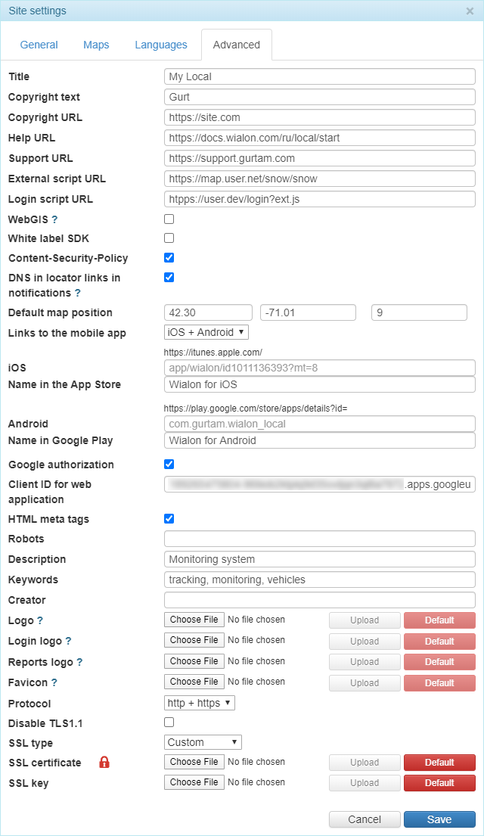This screenshot has height=836, width=484.
Task: Reset SSL certificate with Default button
Action: pos(439,763)
